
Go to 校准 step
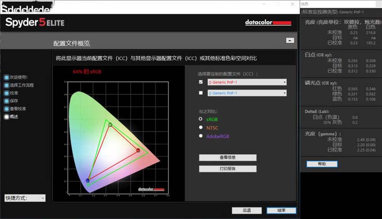(x=14, y=93)
